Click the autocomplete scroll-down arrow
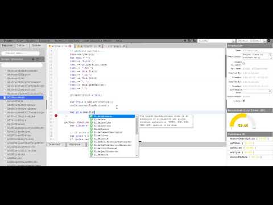 tap(137, 155)
